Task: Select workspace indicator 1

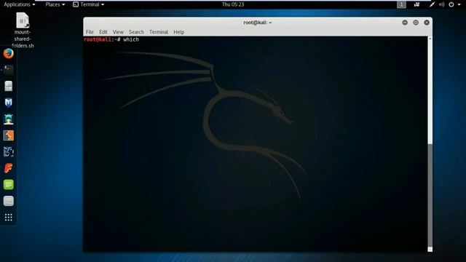Action: tap(401, 4)
